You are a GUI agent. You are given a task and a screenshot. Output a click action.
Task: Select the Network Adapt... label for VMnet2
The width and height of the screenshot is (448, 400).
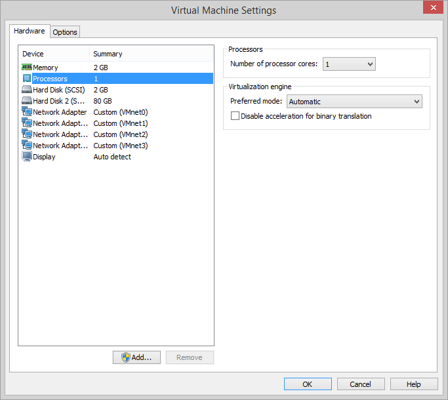pyautogui.click(x=60, y=134)
